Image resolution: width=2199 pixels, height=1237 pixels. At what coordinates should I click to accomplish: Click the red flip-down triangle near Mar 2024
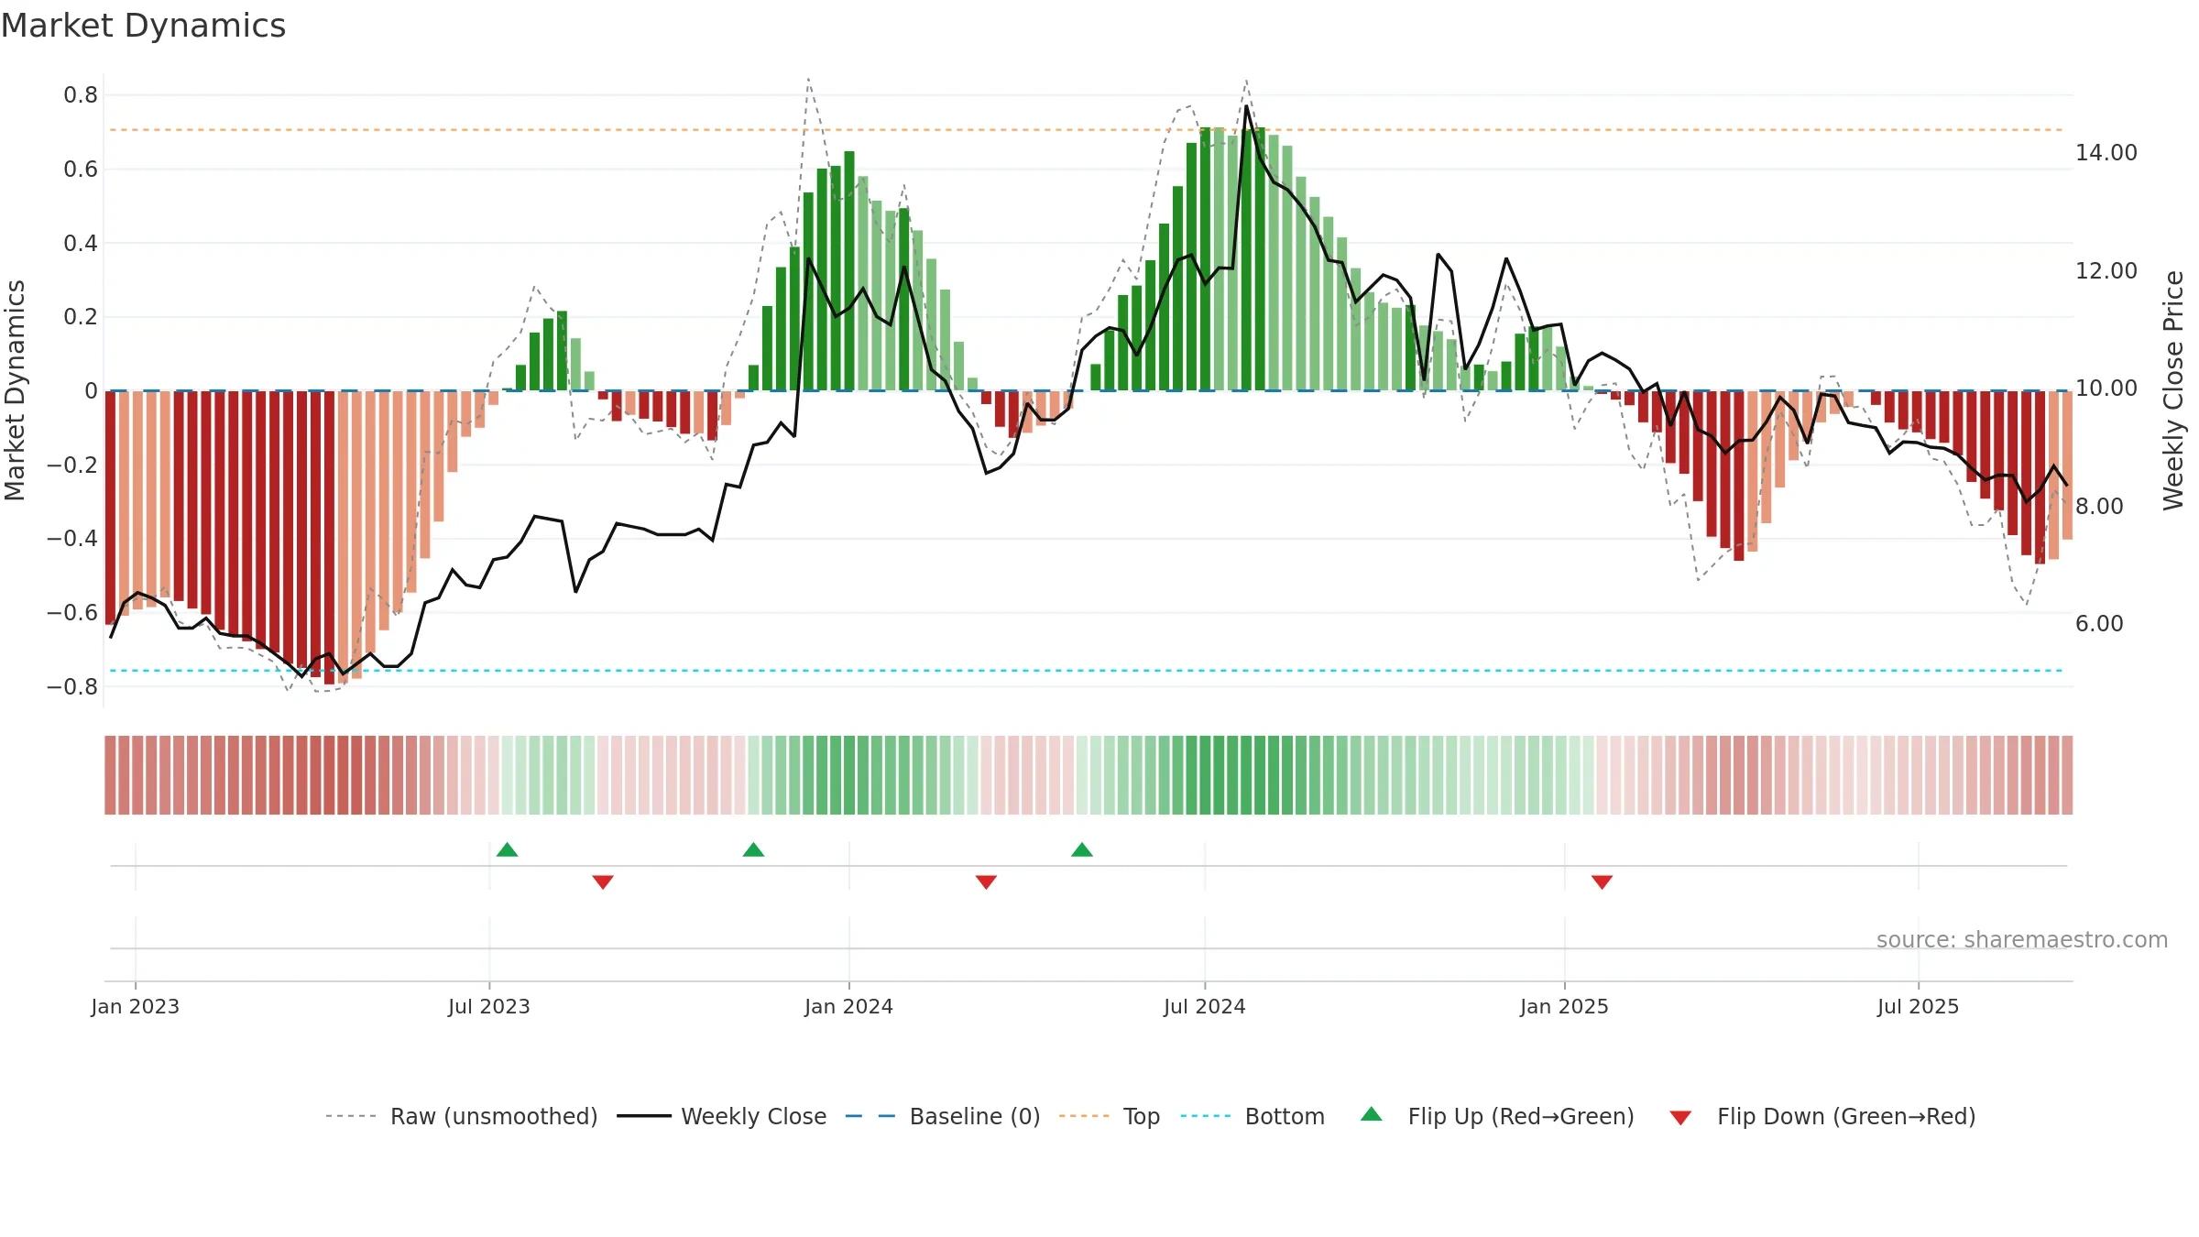pyautogui.click(x=986, y=881)
